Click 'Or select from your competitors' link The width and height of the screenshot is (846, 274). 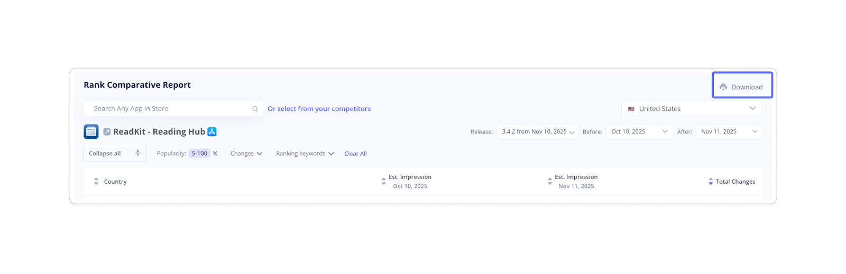coord(319,109)
